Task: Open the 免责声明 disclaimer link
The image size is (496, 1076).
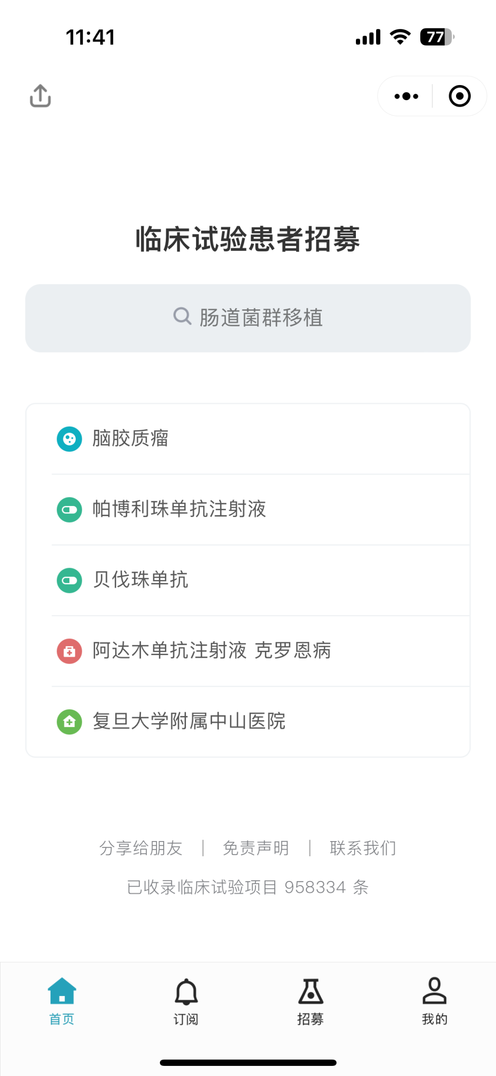Action: (x=256, y=848)
